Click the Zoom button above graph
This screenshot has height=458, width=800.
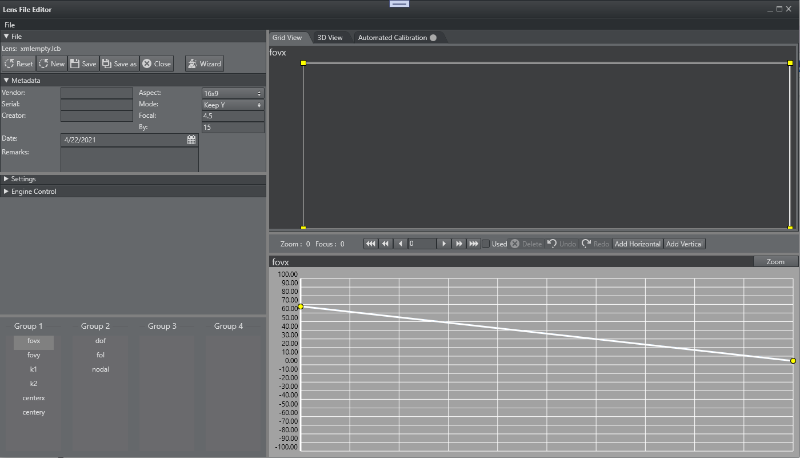point(775,261)
